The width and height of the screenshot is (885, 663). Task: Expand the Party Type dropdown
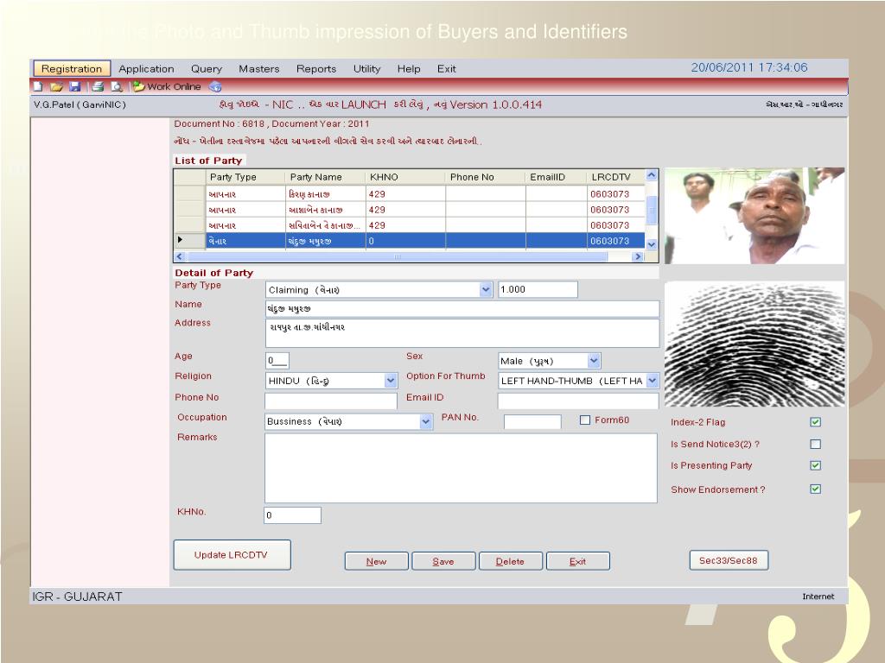click(x=486, y=290)
